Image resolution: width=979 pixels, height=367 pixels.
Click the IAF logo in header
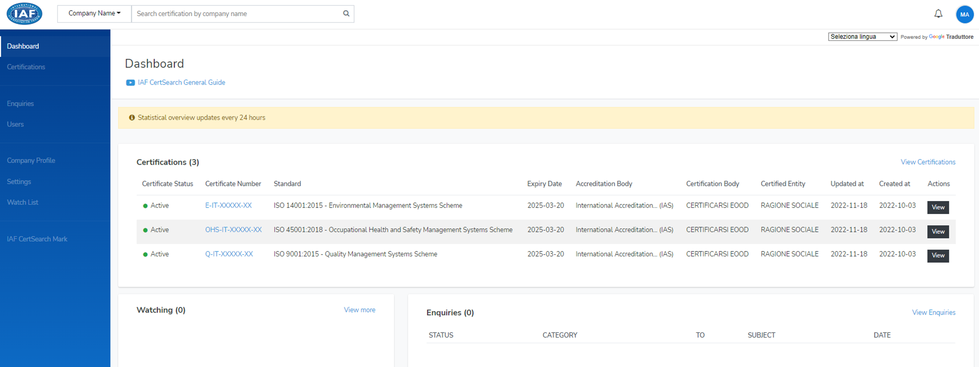click(x=24, y=14)
